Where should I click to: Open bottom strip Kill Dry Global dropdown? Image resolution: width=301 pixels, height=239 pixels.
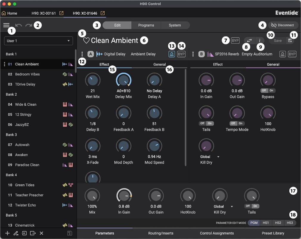(223, 206)
